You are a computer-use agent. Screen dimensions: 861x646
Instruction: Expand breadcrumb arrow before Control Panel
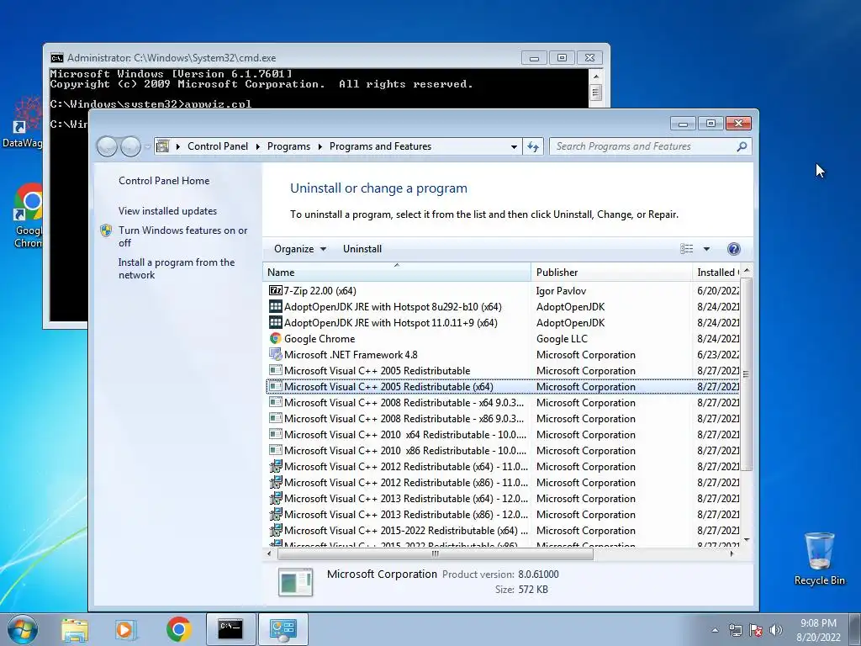178,146
